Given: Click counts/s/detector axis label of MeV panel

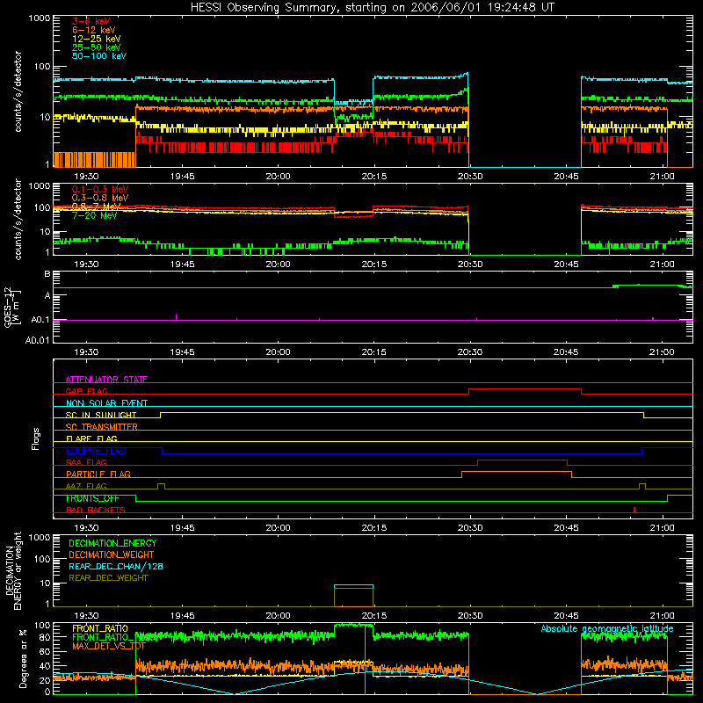Looking at the screenshot, I should click(x=18, y=219).
